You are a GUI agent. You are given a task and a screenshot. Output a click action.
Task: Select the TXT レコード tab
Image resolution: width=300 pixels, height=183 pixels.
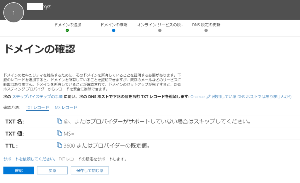point(37,107)
